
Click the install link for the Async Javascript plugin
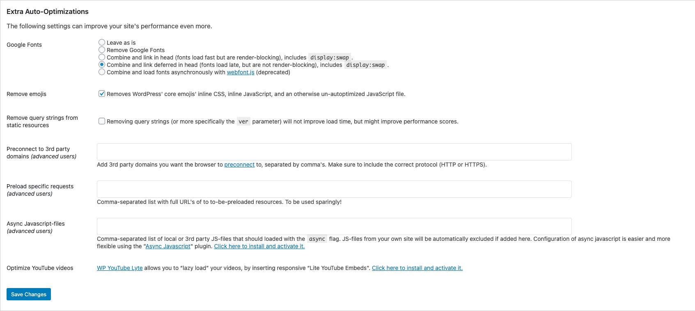pyautogui.click(x=259, y=246)
